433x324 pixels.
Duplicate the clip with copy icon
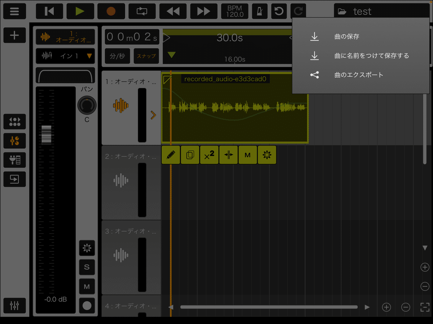pos(190,155)
